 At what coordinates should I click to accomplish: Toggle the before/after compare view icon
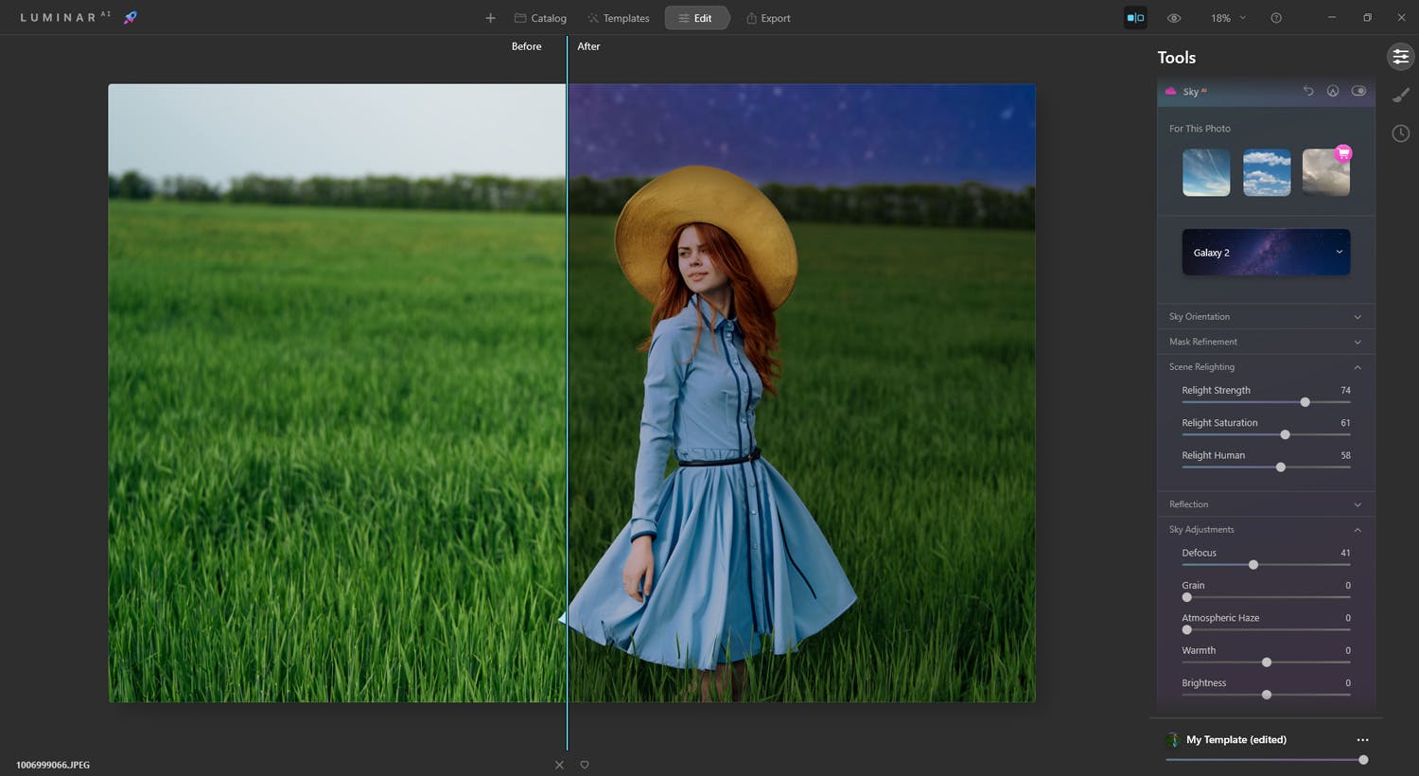(x=1135, y=18)
